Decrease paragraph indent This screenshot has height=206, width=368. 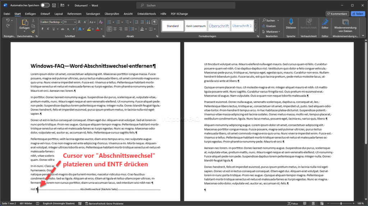click(x=137, y=22)
